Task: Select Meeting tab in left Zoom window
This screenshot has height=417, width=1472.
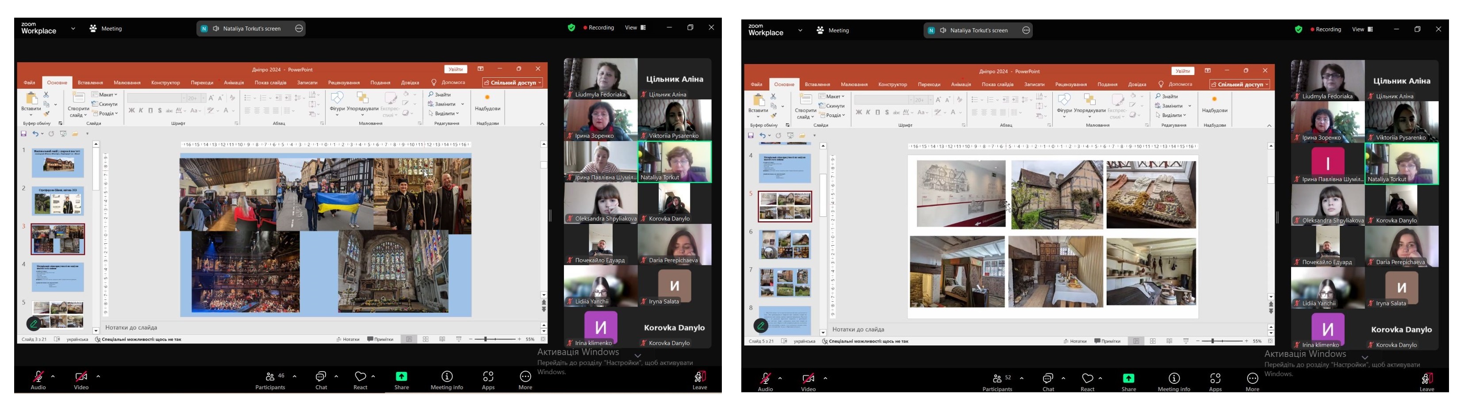Action: tap(106, 29)
